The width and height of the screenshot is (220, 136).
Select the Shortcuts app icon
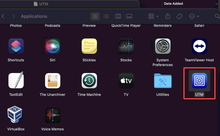pos(16,46)
